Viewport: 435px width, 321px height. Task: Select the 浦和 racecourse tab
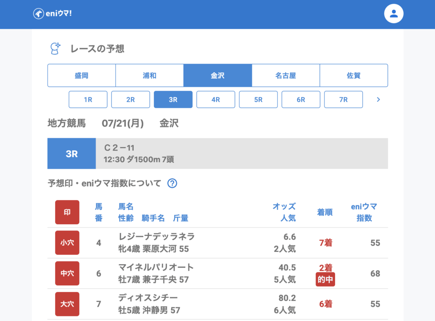pos(150,76)
